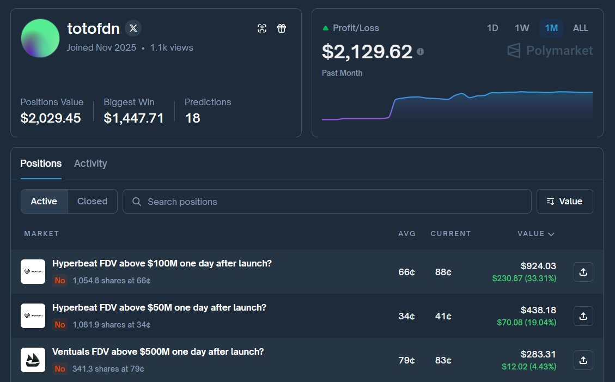This screenshot has width=615, height=382.
Task: Click the $70.08 (19.04%) gain
Action: [x=526, y=323]
